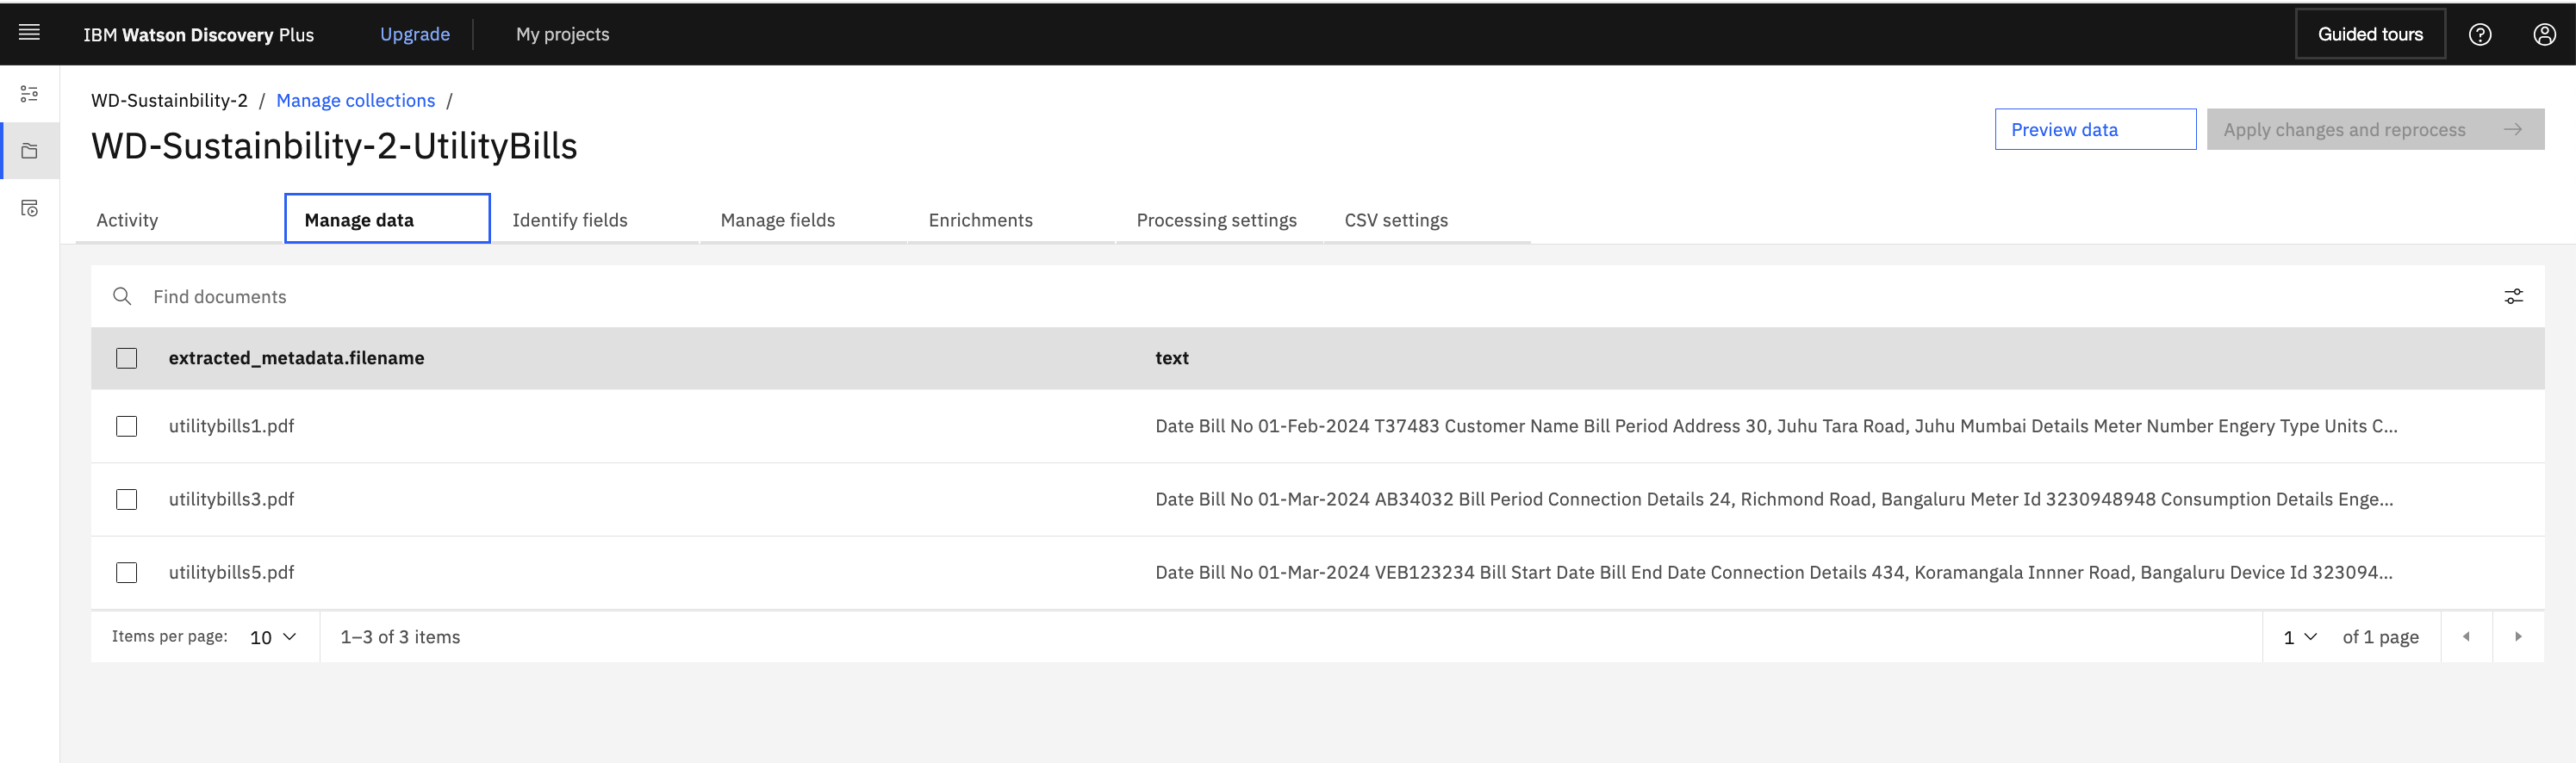This screenshot has height=763, width=2576.
Task: Toggle the select-all header checkbox
Action: [x=127, y=358]
